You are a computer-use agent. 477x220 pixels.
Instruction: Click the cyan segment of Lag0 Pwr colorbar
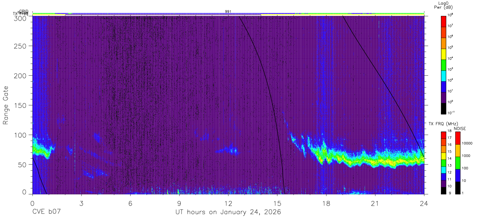tap(443, 75)
